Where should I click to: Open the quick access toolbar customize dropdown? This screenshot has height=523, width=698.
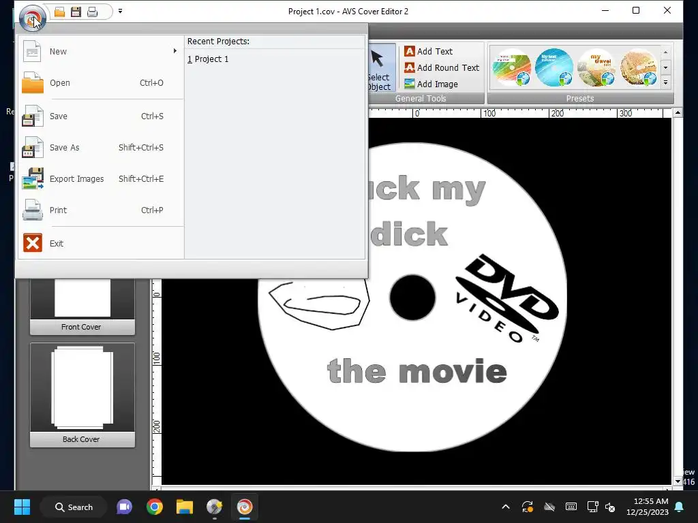[120, 11]
